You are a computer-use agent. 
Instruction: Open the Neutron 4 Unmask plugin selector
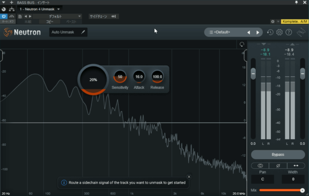pos(40,9)
